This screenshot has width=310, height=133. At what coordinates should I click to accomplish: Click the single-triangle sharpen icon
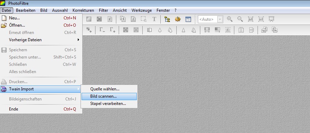point(183,30)
